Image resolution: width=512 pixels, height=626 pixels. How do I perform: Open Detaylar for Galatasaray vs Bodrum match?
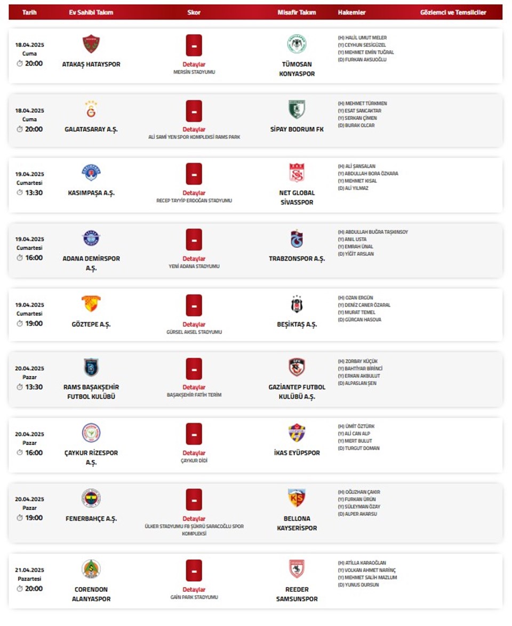(194, 129)
